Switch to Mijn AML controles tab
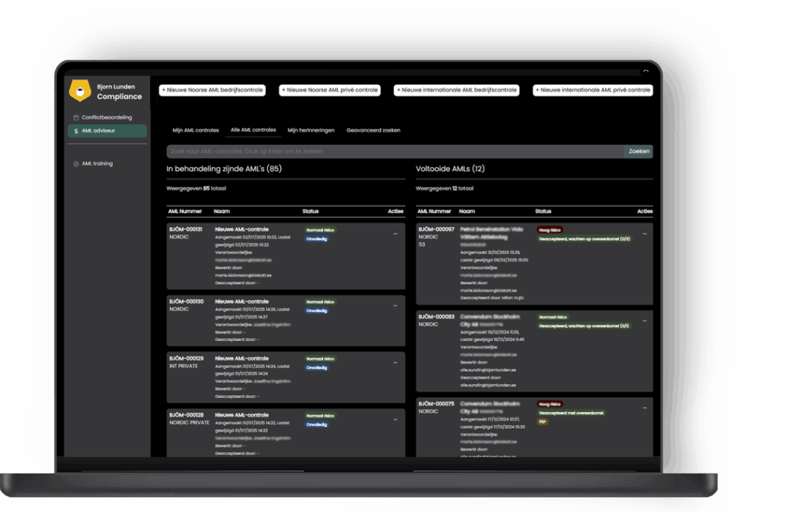 click(x=195, y=130)
